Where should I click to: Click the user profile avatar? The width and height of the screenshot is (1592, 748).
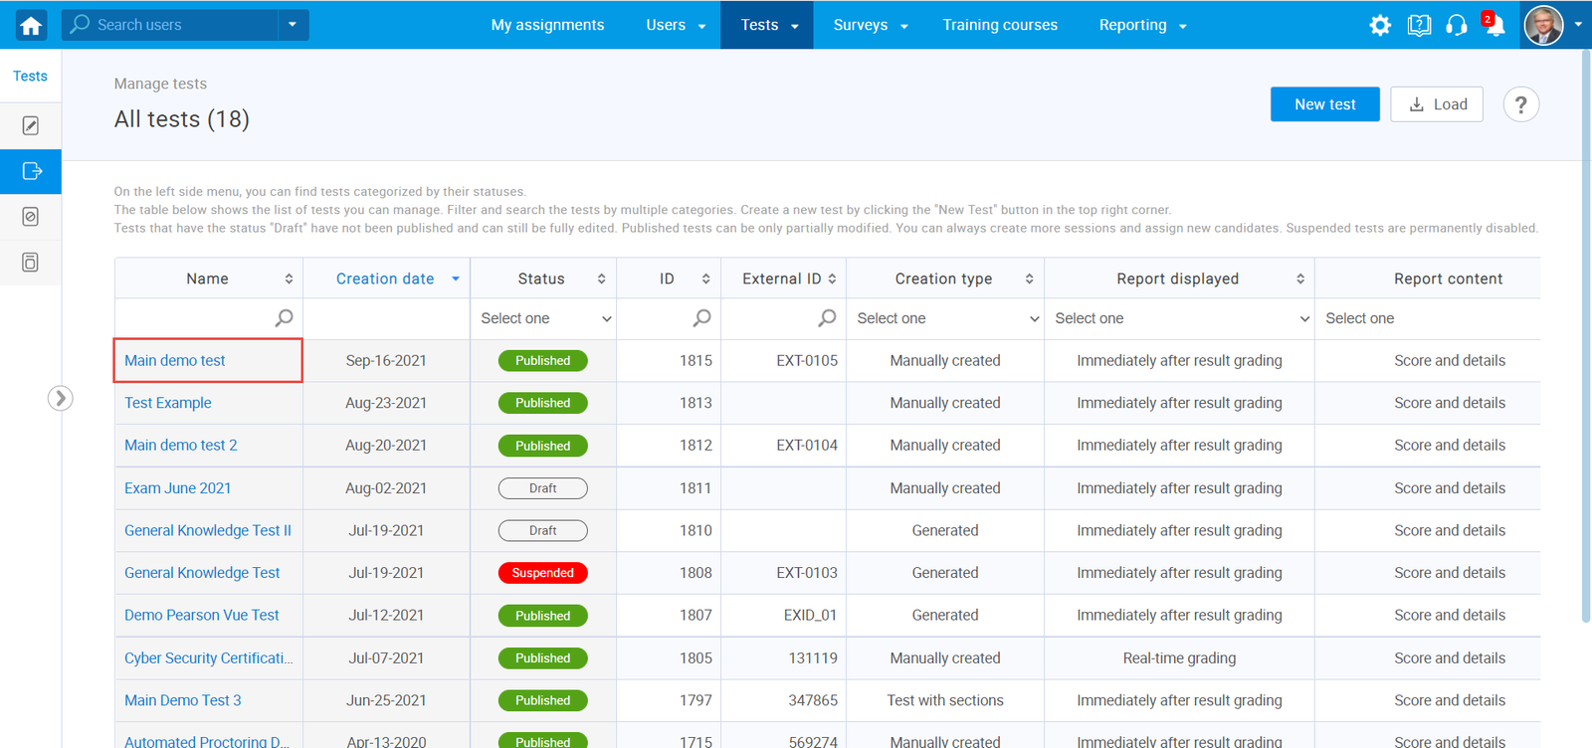[x=1543, y=25]
